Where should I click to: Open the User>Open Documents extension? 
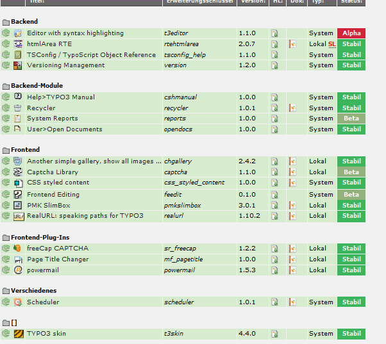[65, 129]
